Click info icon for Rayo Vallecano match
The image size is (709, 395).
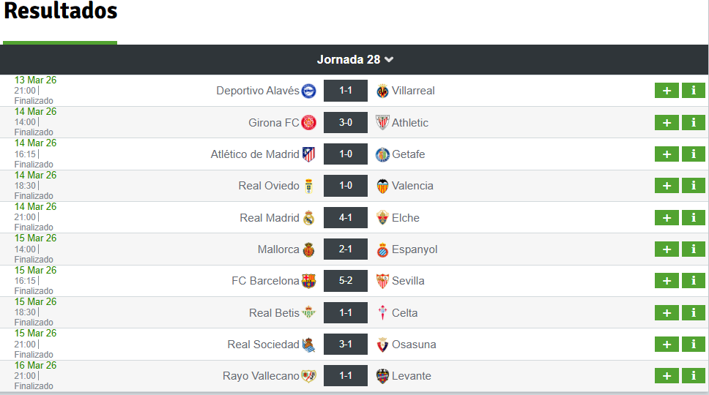click(693, 376)
